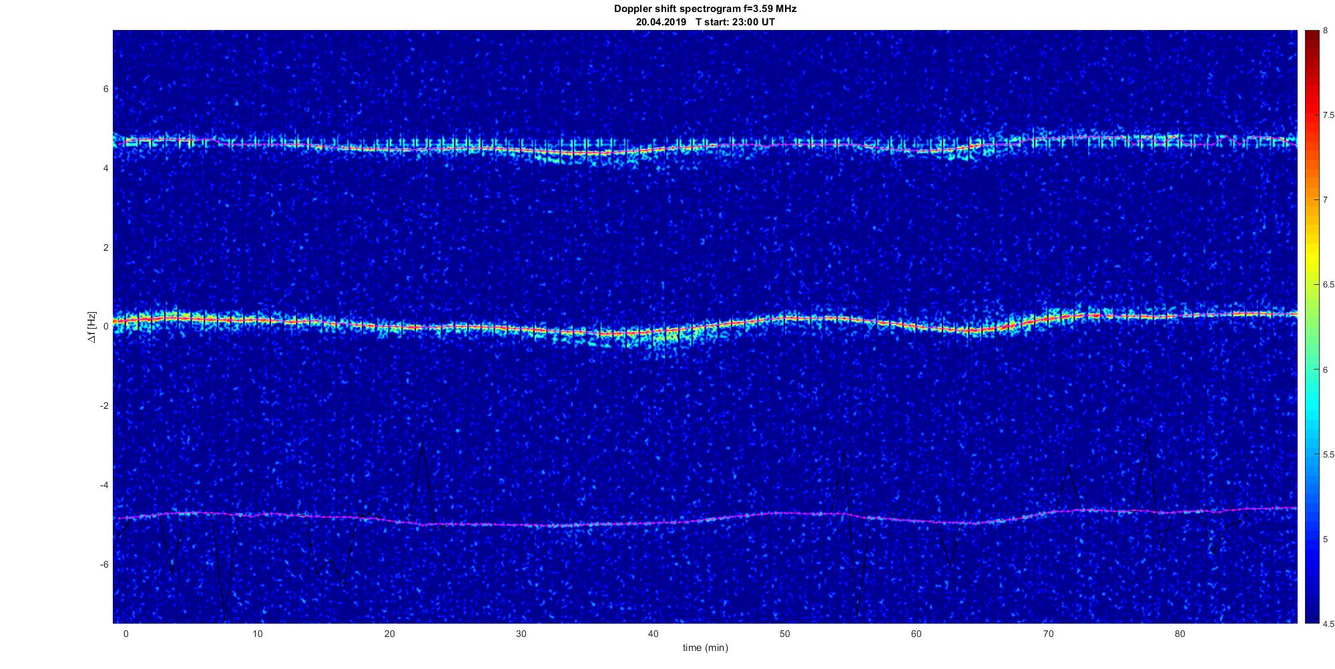Click colorbar tick label '4.5'

click(1328, 624)
